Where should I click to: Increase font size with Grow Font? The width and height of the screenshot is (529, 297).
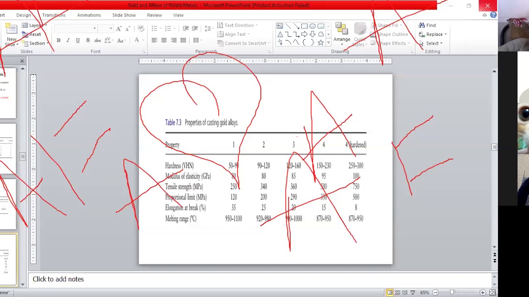click(x=119, y=28)
